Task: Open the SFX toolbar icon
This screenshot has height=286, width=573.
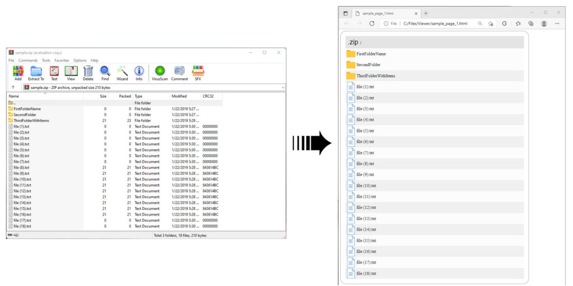Action: (x=198, y=73)
